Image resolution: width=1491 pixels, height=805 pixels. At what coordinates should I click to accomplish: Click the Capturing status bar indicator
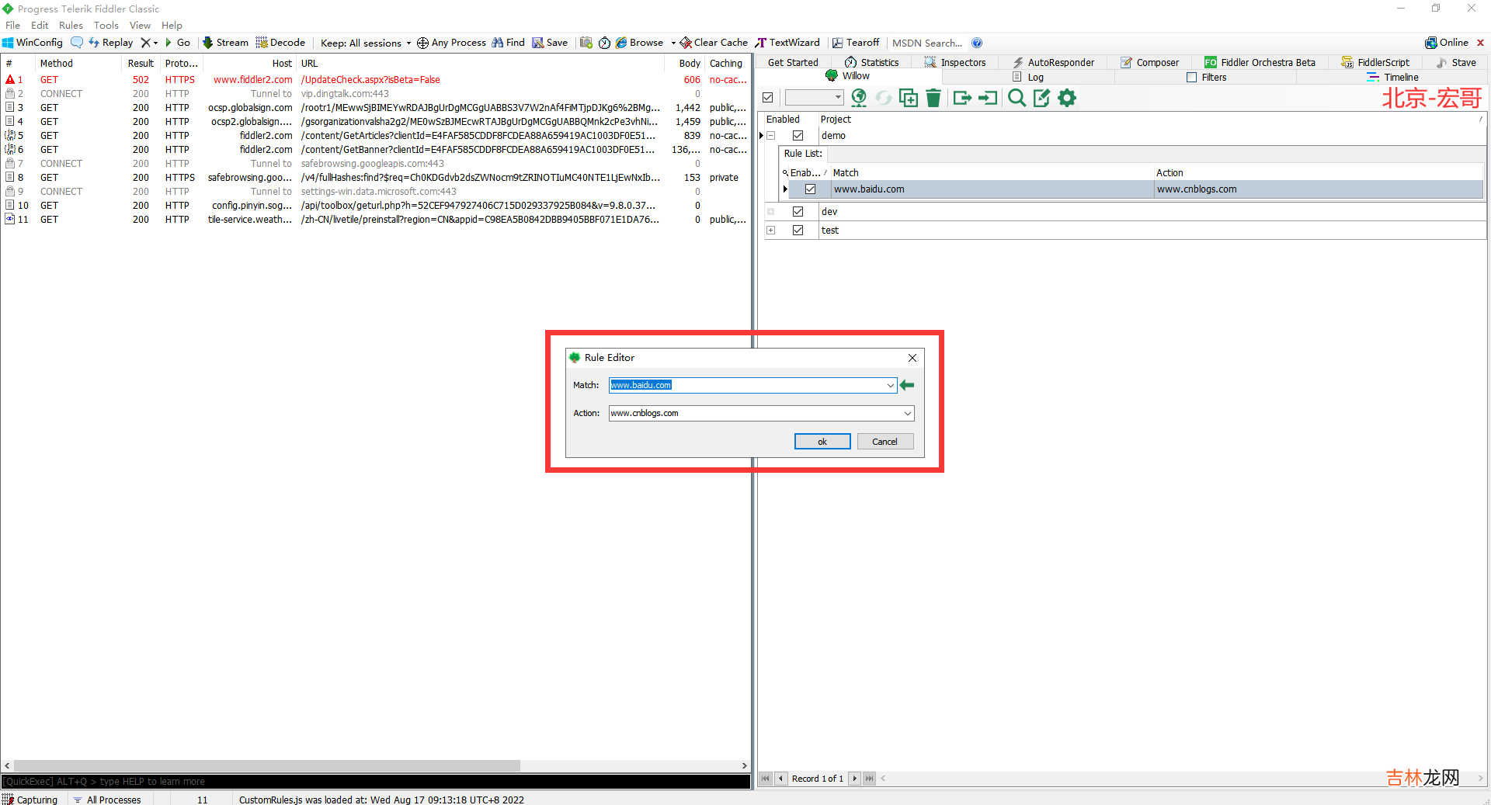click(30, 800)
